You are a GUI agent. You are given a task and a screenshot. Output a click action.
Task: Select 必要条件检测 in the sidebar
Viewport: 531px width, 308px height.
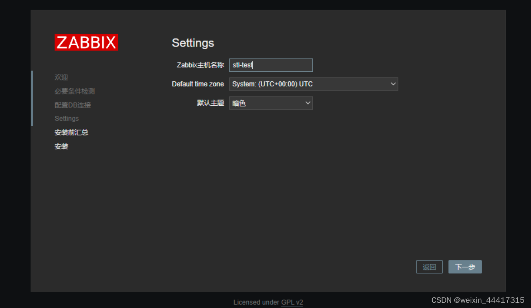(75, 91)
